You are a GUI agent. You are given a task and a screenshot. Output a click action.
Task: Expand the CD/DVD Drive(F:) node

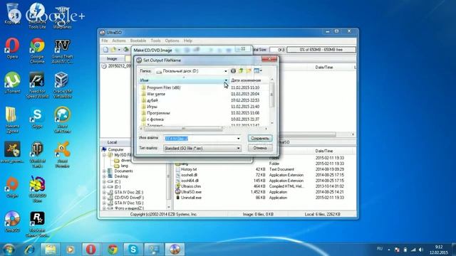105,198
